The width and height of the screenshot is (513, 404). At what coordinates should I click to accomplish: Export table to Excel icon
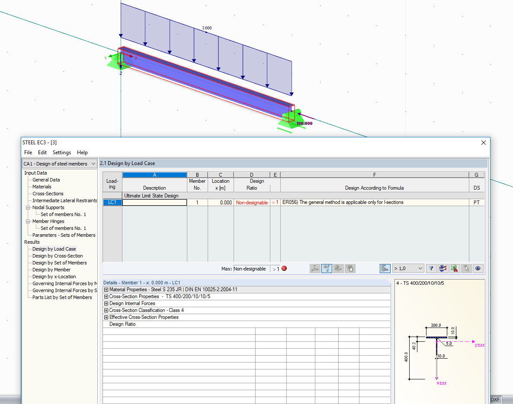pyautogui.click(x=455, y=269)
